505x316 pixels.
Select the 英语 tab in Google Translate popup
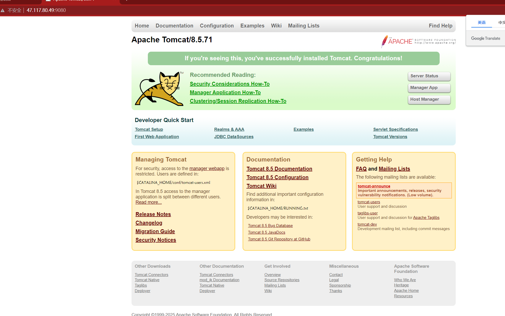pyautogui.click(x=481, y=23)
